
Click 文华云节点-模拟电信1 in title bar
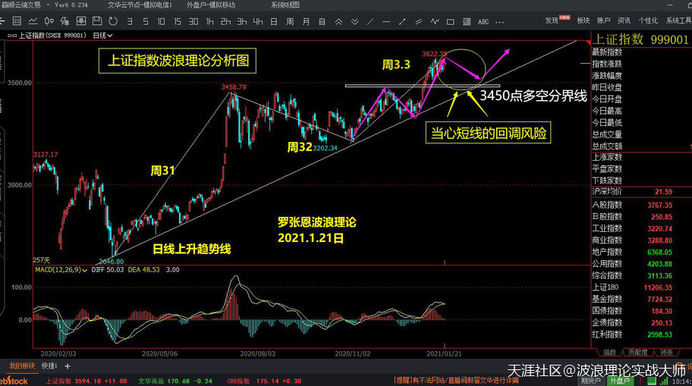tap(140, 5)
